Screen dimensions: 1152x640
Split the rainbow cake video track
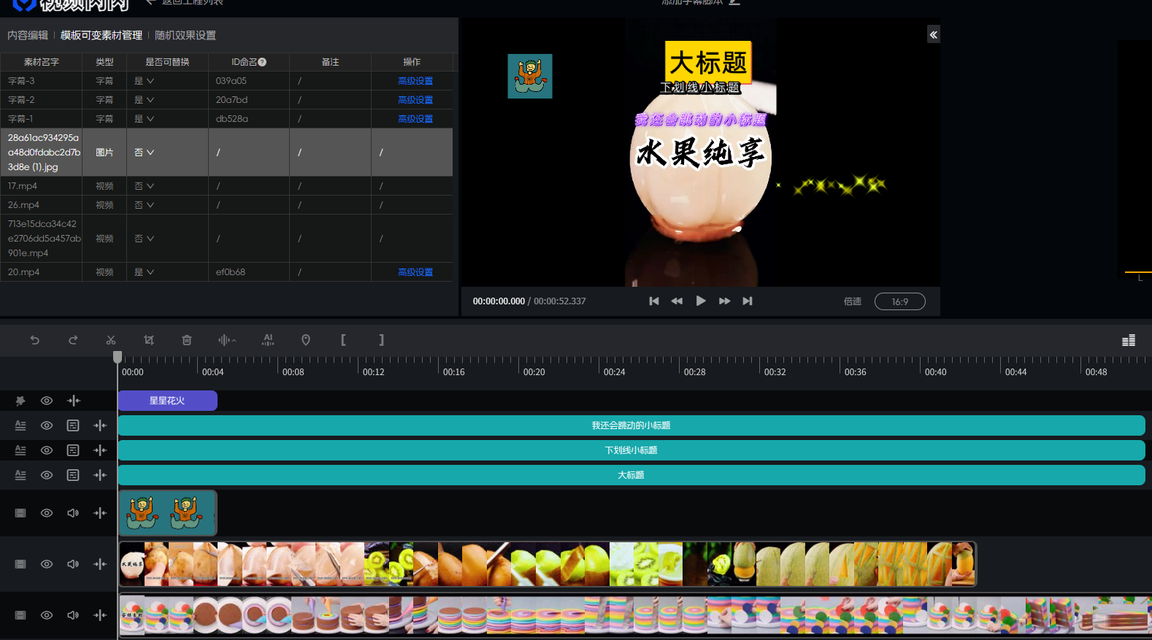tap(100, 615)
